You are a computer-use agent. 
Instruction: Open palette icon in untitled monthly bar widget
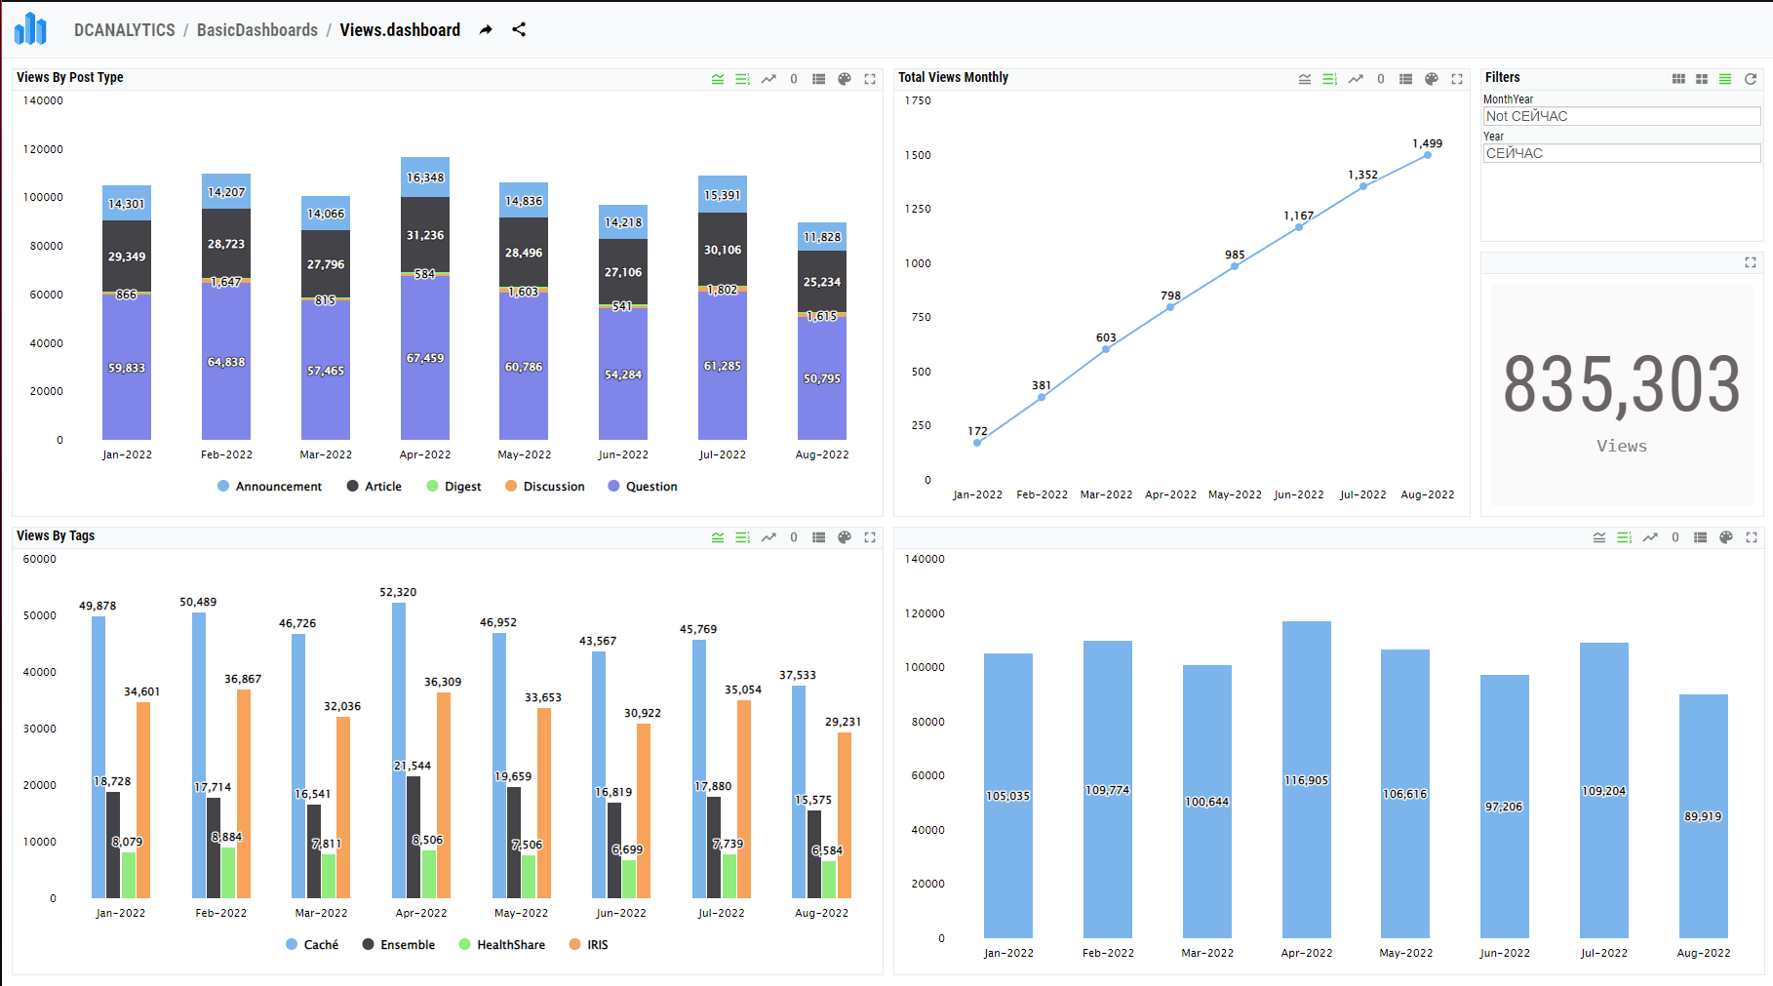[1726, 537]
